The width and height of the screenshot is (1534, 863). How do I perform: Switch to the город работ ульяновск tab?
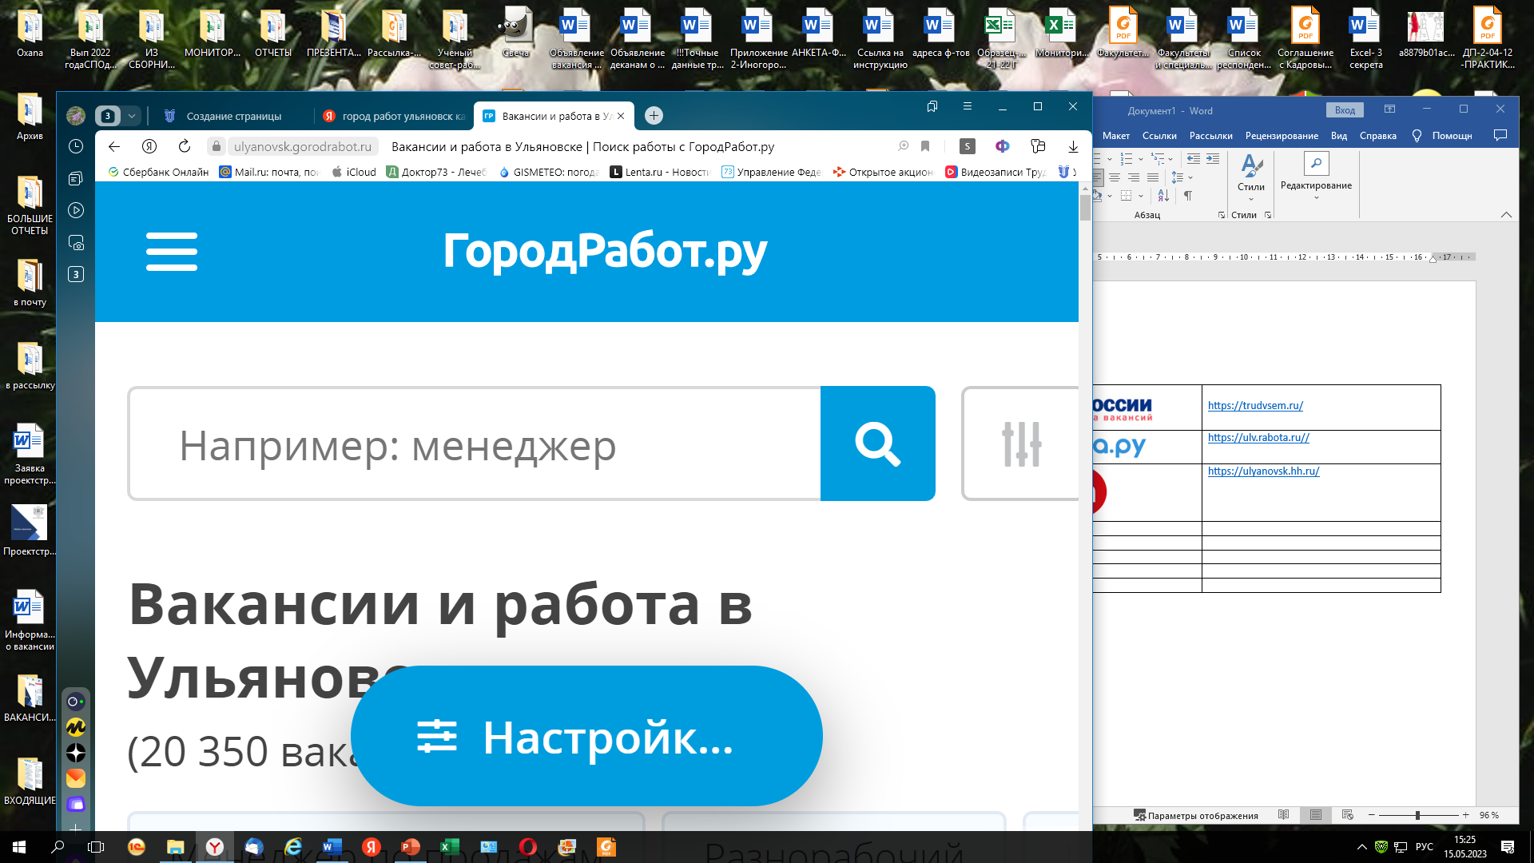pos(395,116)
